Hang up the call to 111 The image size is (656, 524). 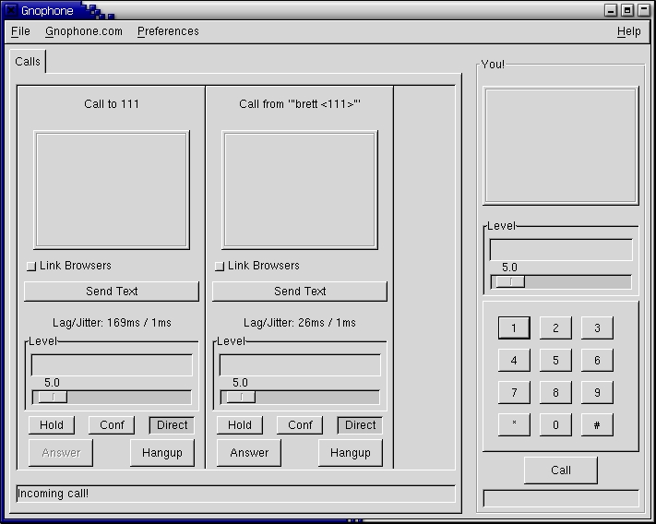[x=162, y=453]
